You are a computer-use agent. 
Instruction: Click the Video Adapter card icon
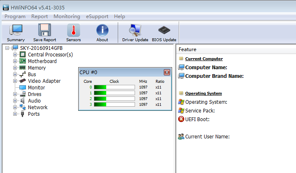(x=23, y=81)
